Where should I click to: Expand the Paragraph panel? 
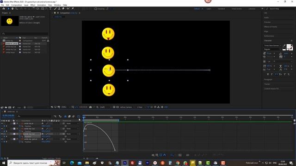268,79
